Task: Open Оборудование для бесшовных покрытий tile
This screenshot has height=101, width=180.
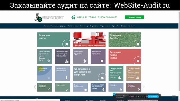Action: point(89,74)
